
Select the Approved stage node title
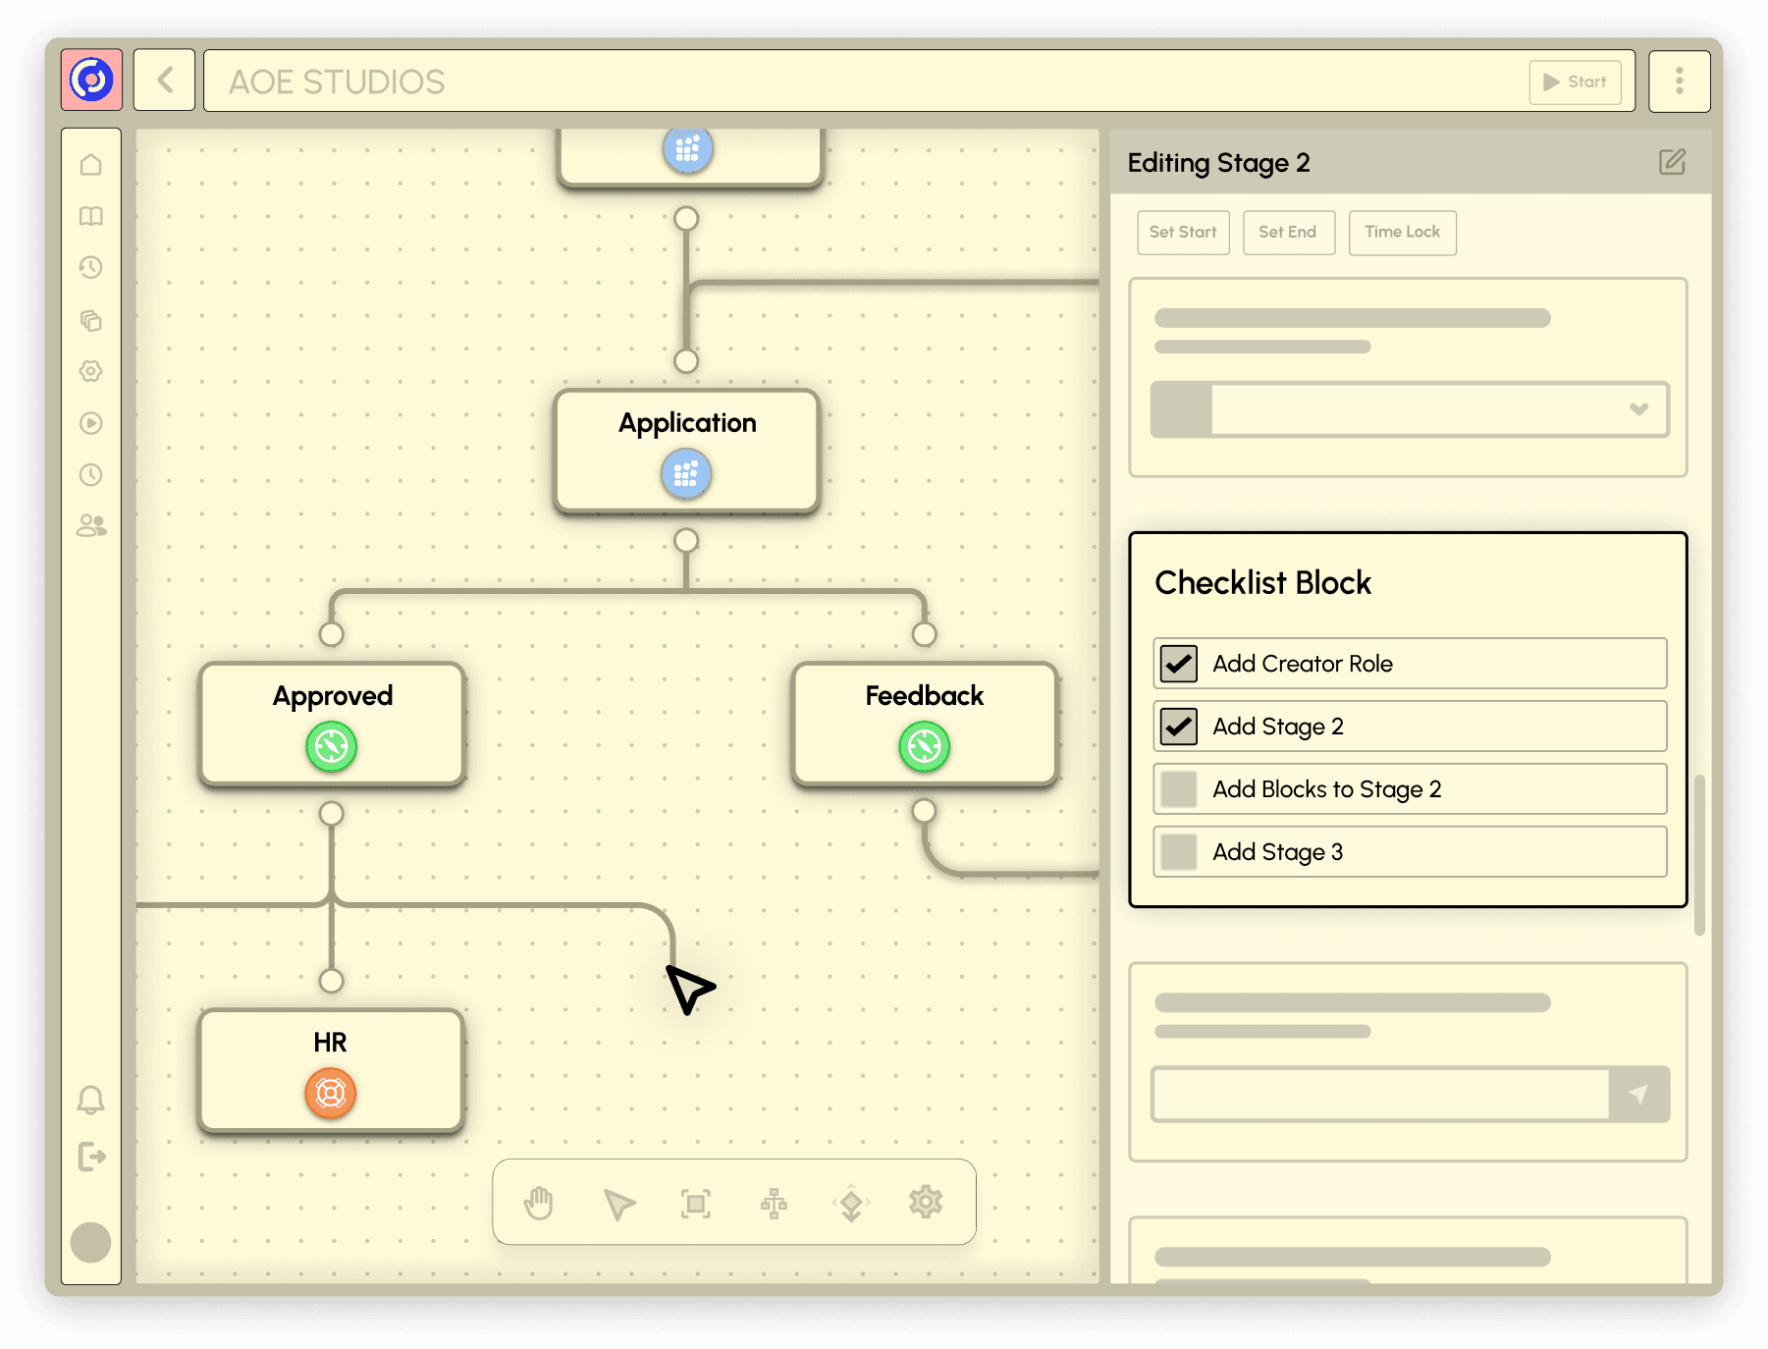tap(332, 696)
